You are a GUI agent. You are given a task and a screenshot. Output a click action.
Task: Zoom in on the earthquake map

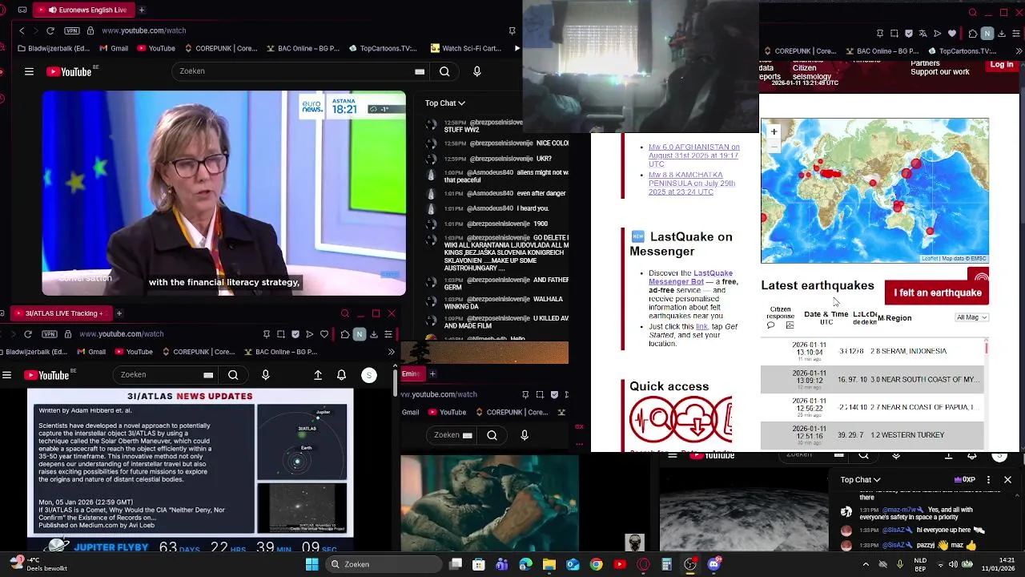click(x=774, y=131)
